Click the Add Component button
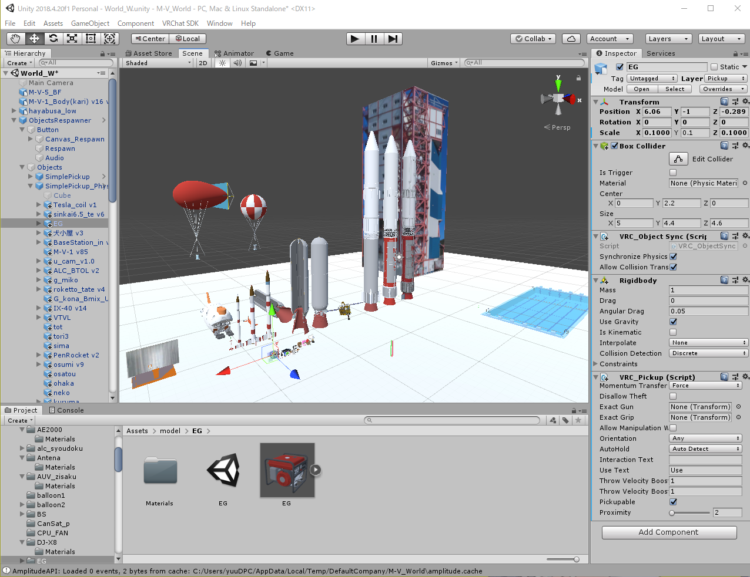The image size is (750, 577). 669,532
